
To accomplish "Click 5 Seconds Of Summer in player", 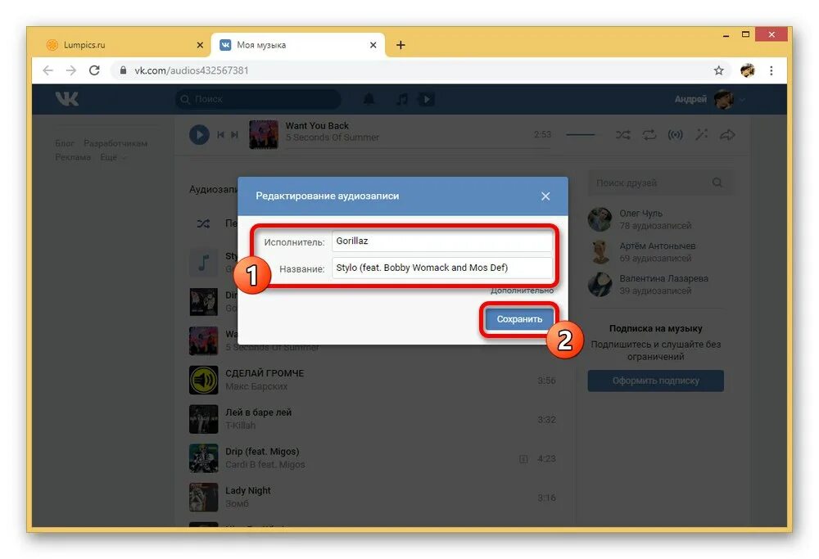I will coord(333,137).
